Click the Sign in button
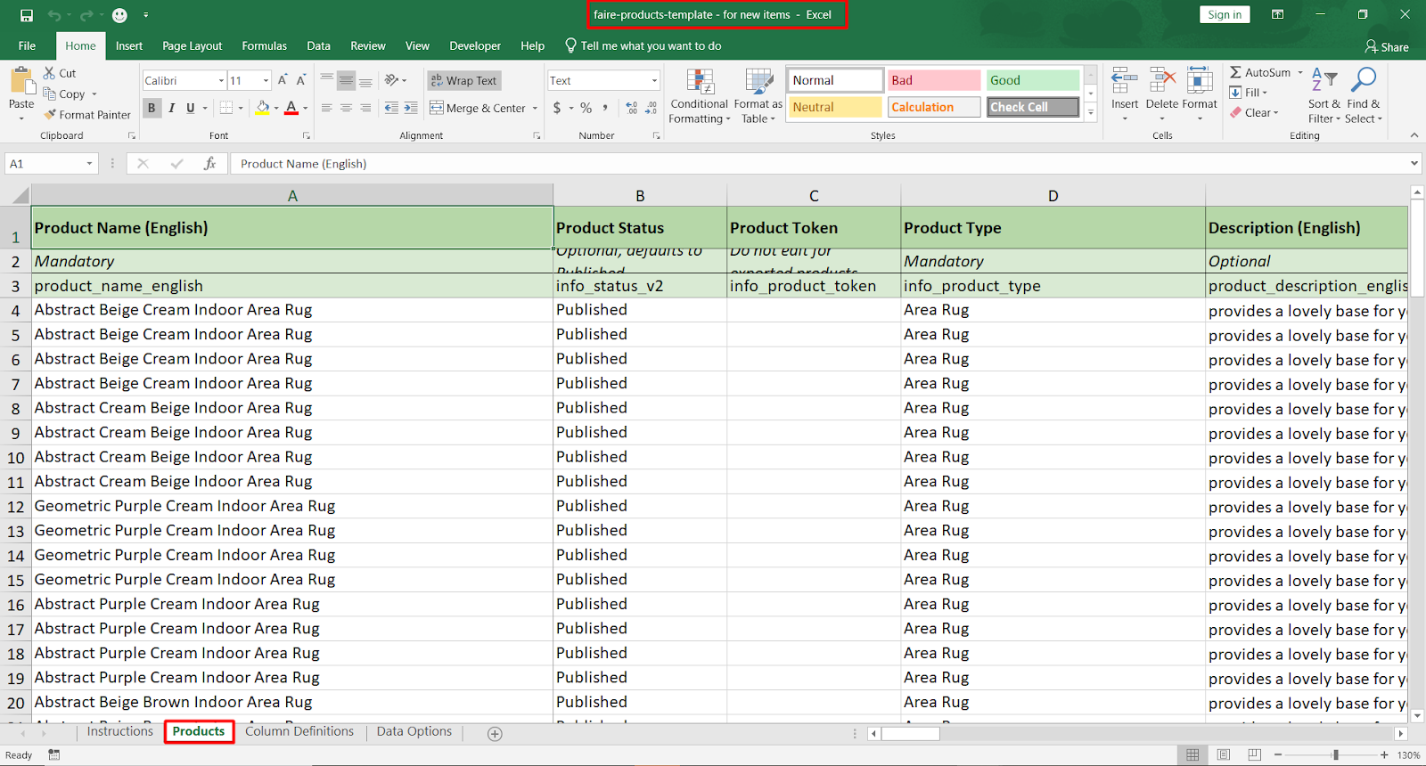The width and height of the screenshot is (1426, 766). [1224, 14]
